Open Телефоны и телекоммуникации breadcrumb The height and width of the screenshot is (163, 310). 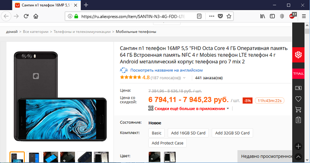pos(82,32)
